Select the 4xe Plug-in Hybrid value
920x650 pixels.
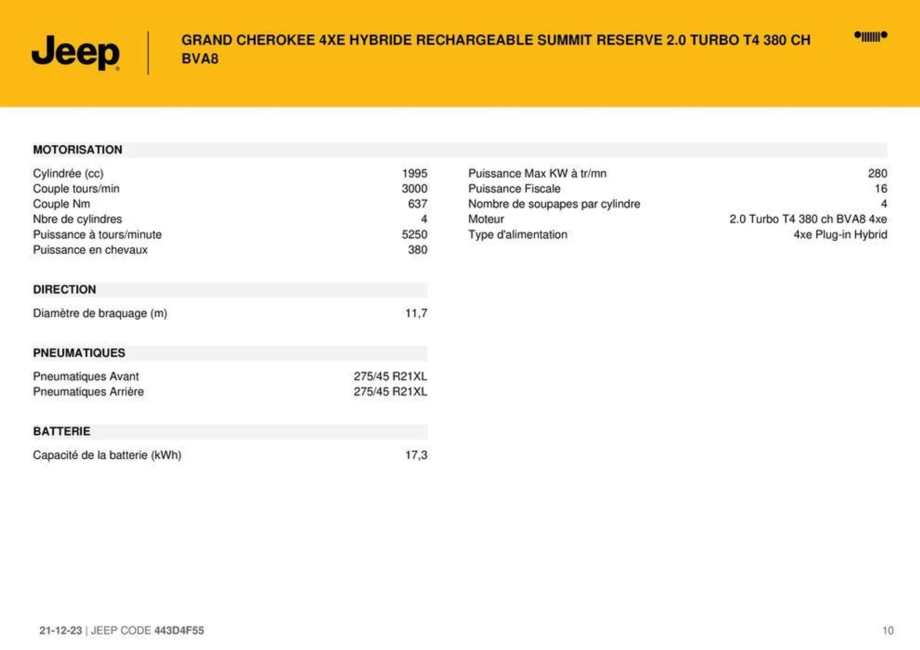840,235
